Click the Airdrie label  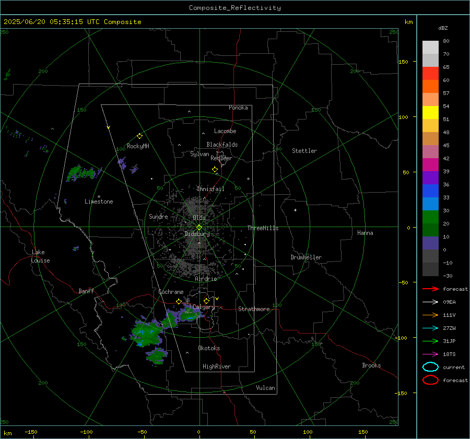coord(206,279)
